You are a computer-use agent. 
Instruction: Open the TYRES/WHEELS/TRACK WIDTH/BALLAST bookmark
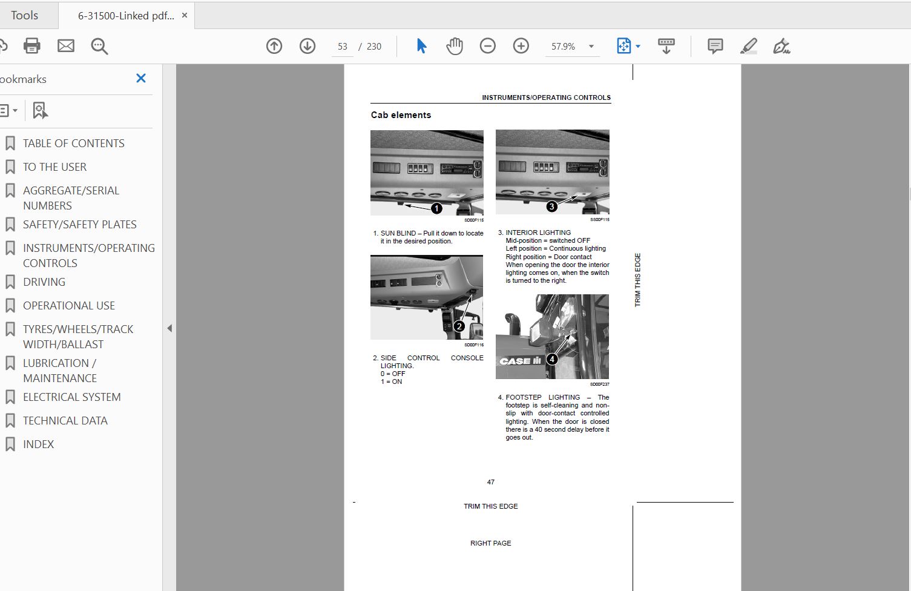click(x=78, y=337)
